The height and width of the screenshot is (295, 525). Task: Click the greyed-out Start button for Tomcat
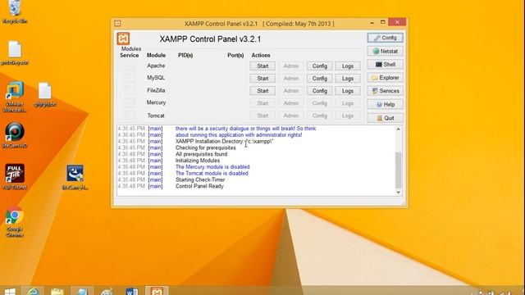point(262,116)
